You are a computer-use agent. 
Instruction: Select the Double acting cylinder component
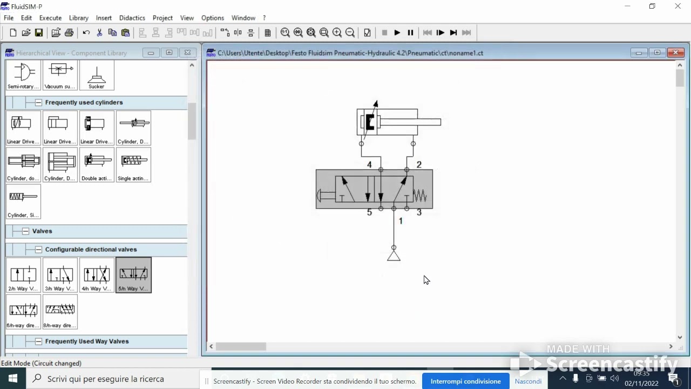pyautogui.click(x=97, y=164)
